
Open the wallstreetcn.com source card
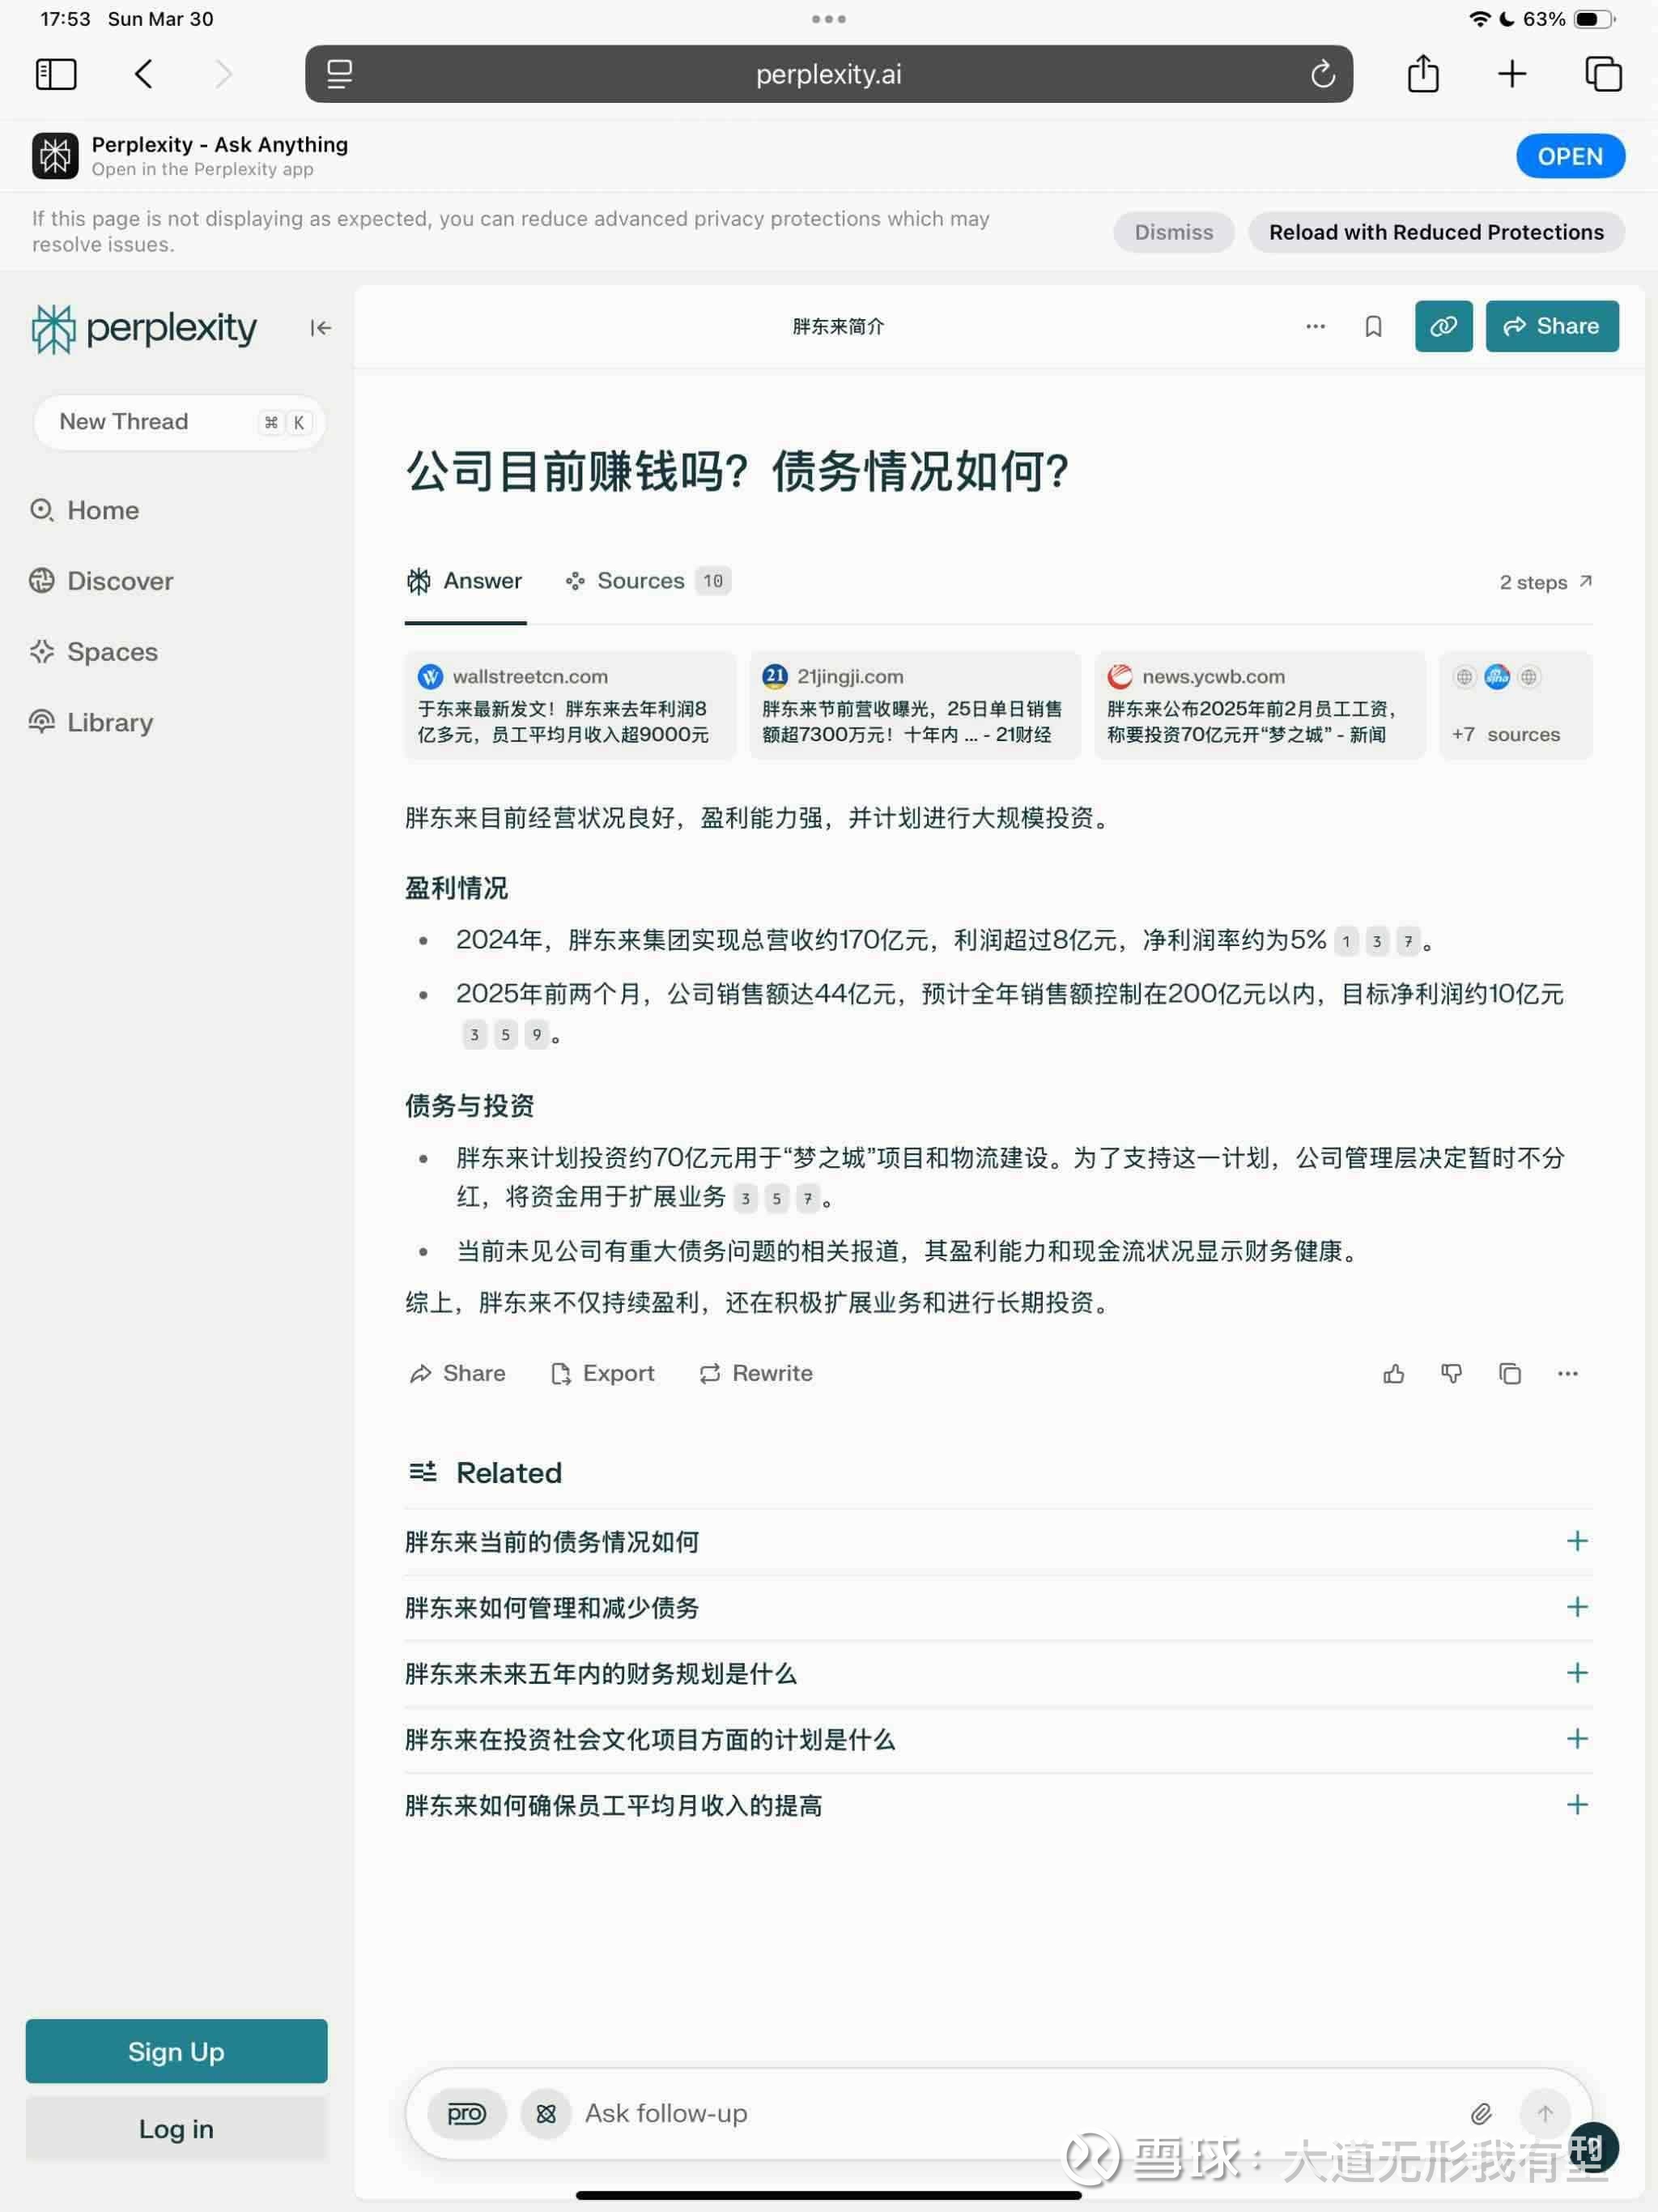coord(570,705)
